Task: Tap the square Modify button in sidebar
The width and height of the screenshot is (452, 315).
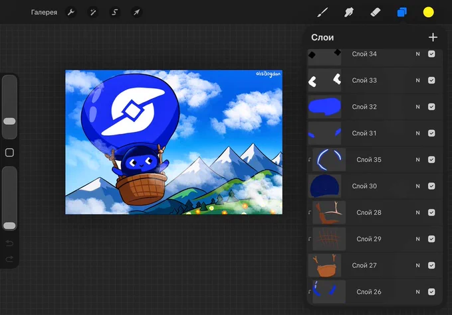Action: tap(9, 153)
